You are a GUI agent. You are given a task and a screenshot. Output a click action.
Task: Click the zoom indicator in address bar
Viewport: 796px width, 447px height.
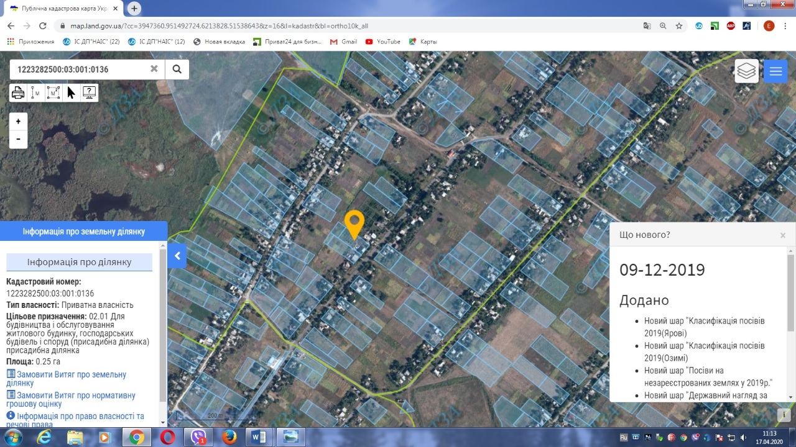[663, 26]
